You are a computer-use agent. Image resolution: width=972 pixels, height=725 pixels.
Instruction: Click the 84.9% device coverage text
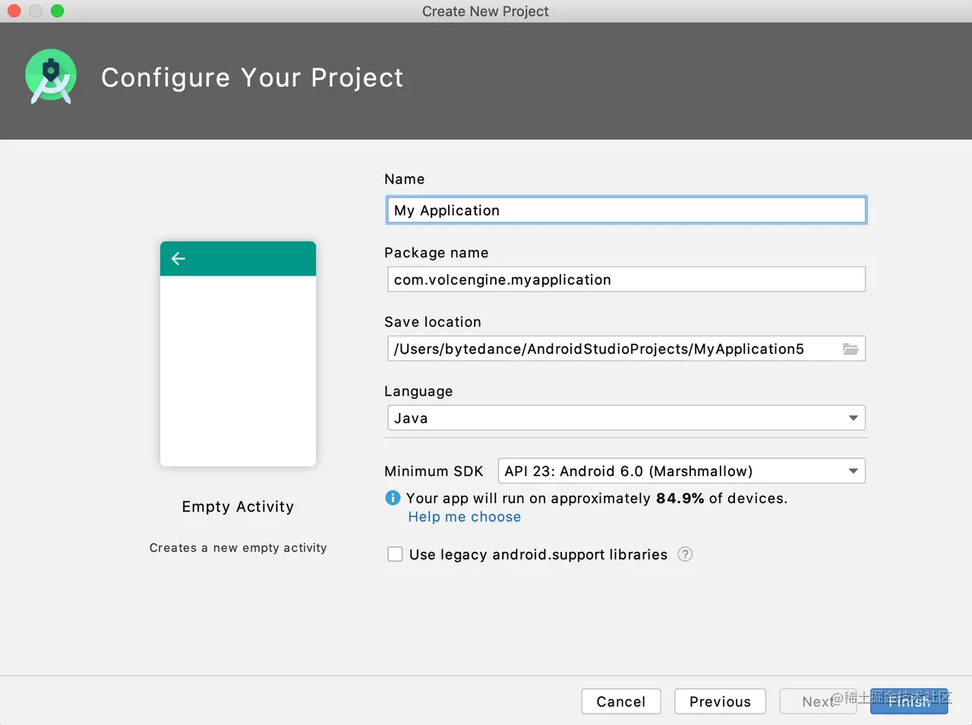pyautogui.click(x=680, y=498)
